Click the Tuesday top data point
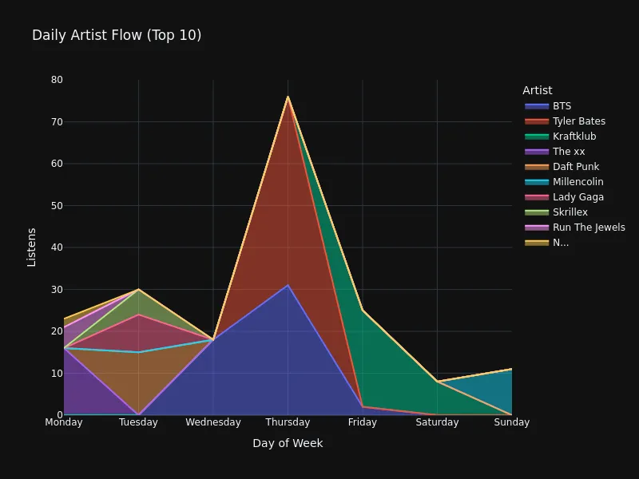This screenshot has width=639, height=479. [138, 289]
